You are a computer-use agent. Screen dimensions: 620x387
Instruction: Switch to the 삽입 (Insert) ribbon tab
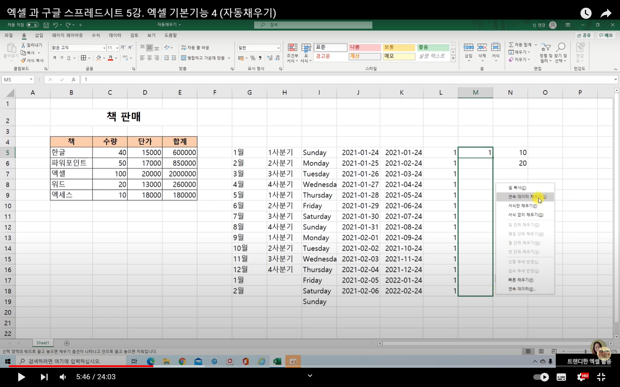pos(39,35)
